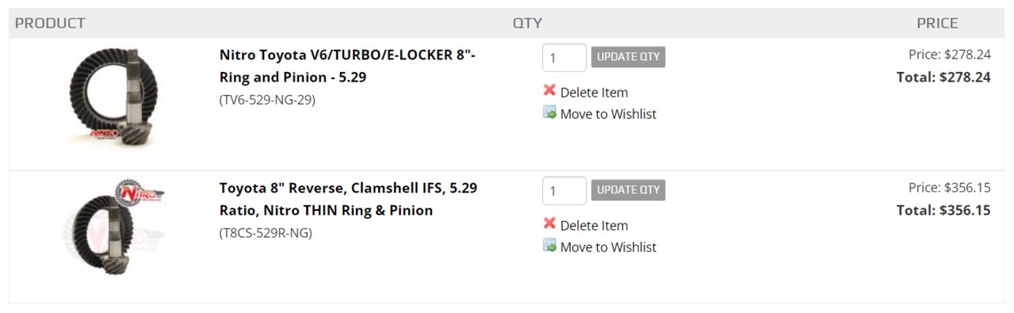Click the wishlist icon for the TV6-529-NG-29 item
Image resolution: width=1014 pixels, height=313 pixels.
[549, 113]
